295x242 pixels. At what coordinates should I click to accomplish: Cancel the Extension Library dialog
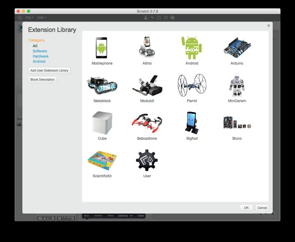[x=262, y=208]
